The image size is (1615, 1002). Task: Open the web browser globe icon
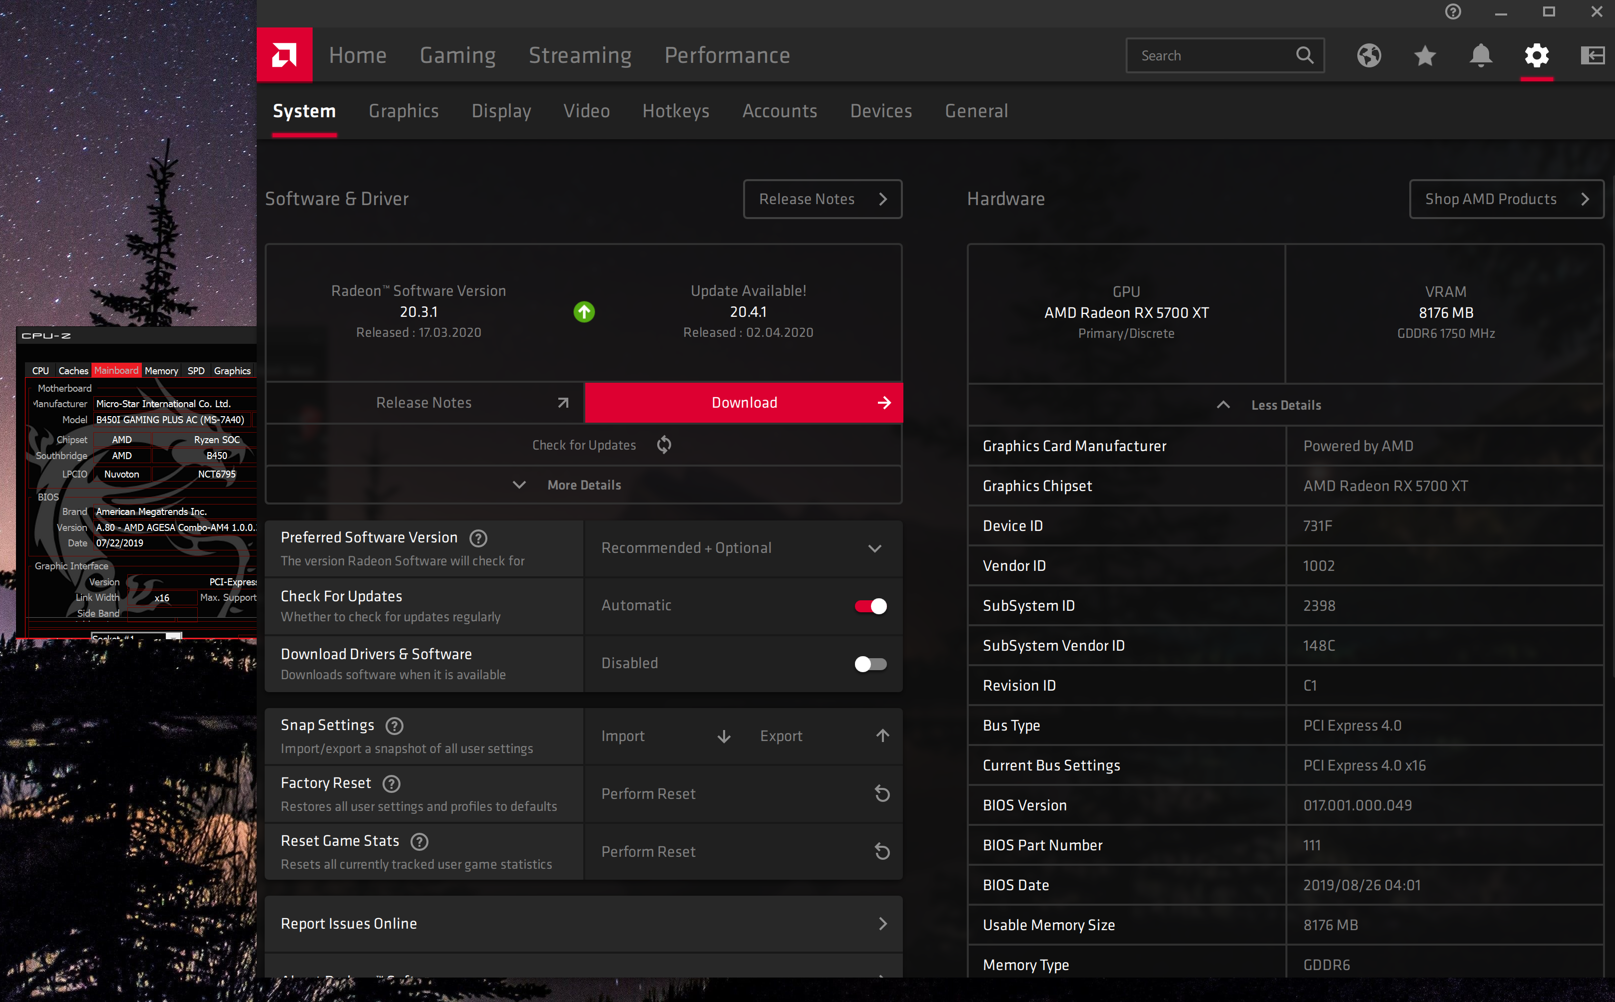tap(1369, 56)
